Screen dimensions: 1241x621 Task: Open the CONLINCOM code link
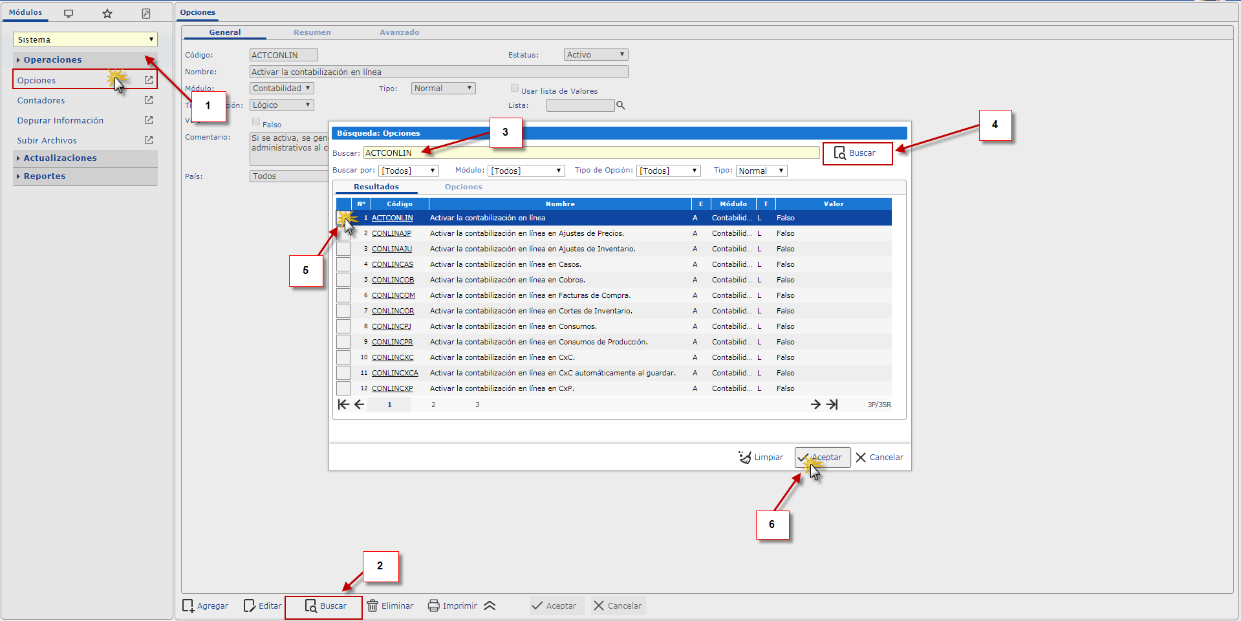(x=393, y=295)
